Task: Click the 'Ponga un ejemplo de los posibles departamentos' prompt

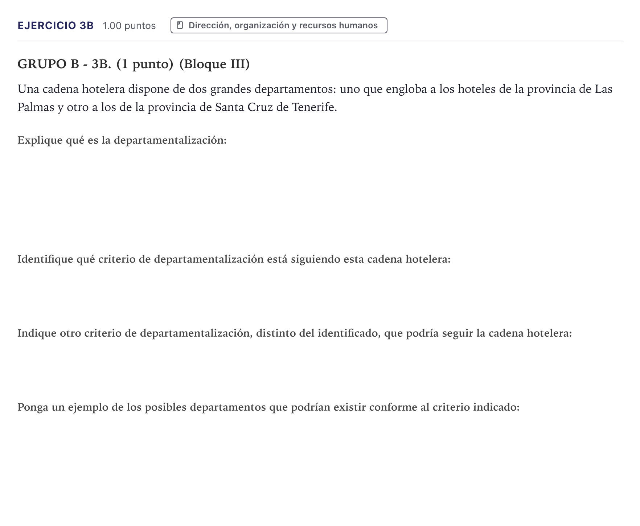Action: tap(268, 407)
